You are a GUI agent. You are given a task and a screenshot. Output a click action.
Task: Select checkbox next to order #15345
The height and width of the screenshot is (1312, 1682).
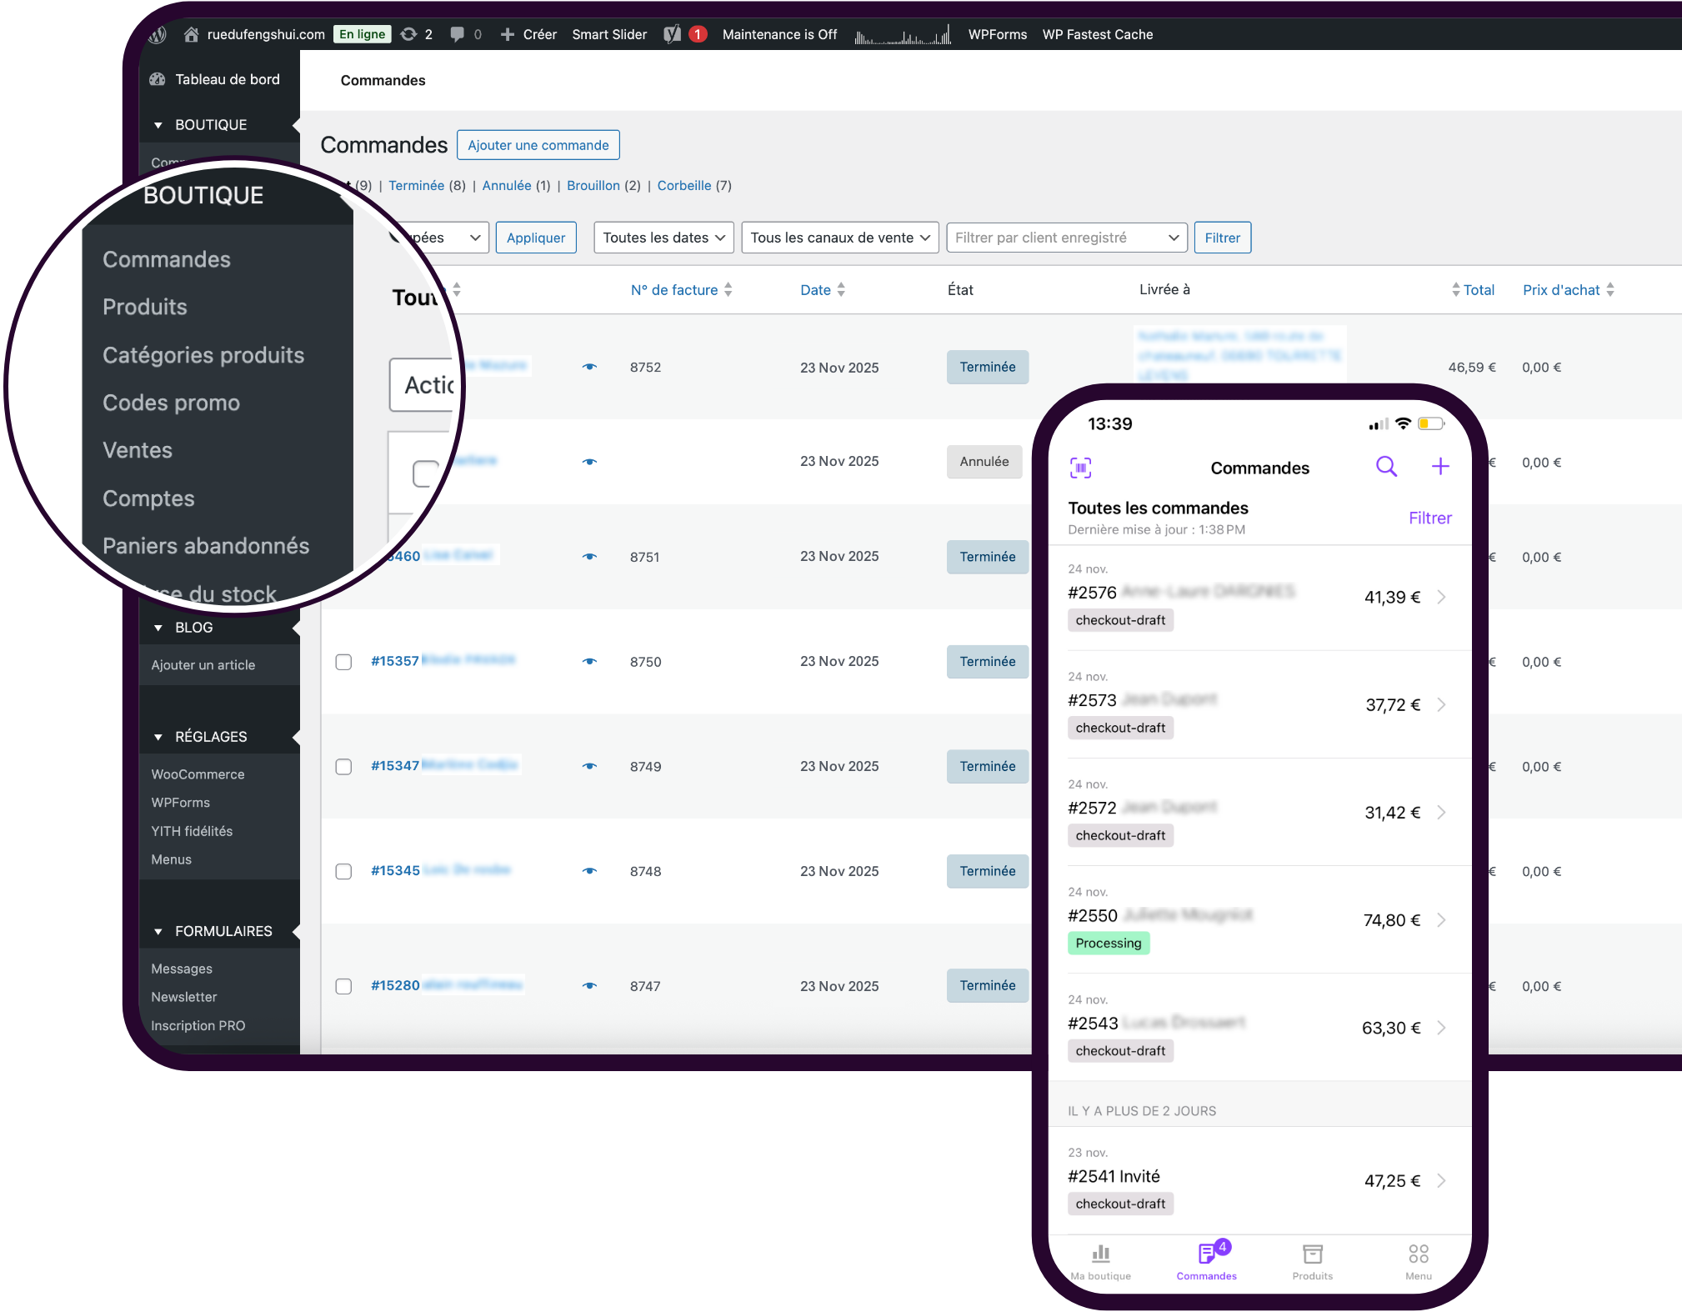(x=343, y=871)
